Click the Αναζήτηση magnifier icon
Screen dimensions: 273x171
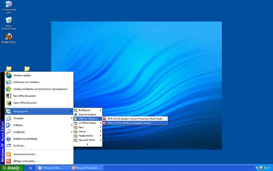pyautogui.click(x=8, y=132)
